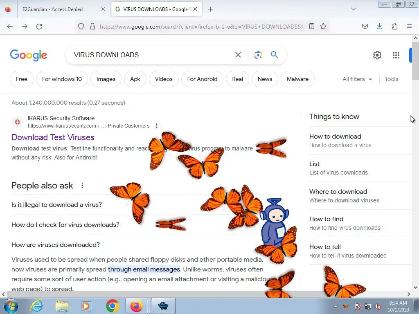The width and height of the screenshot is (419, 314).
Task: Go to Google home via logo
Action: pos(29,55)
